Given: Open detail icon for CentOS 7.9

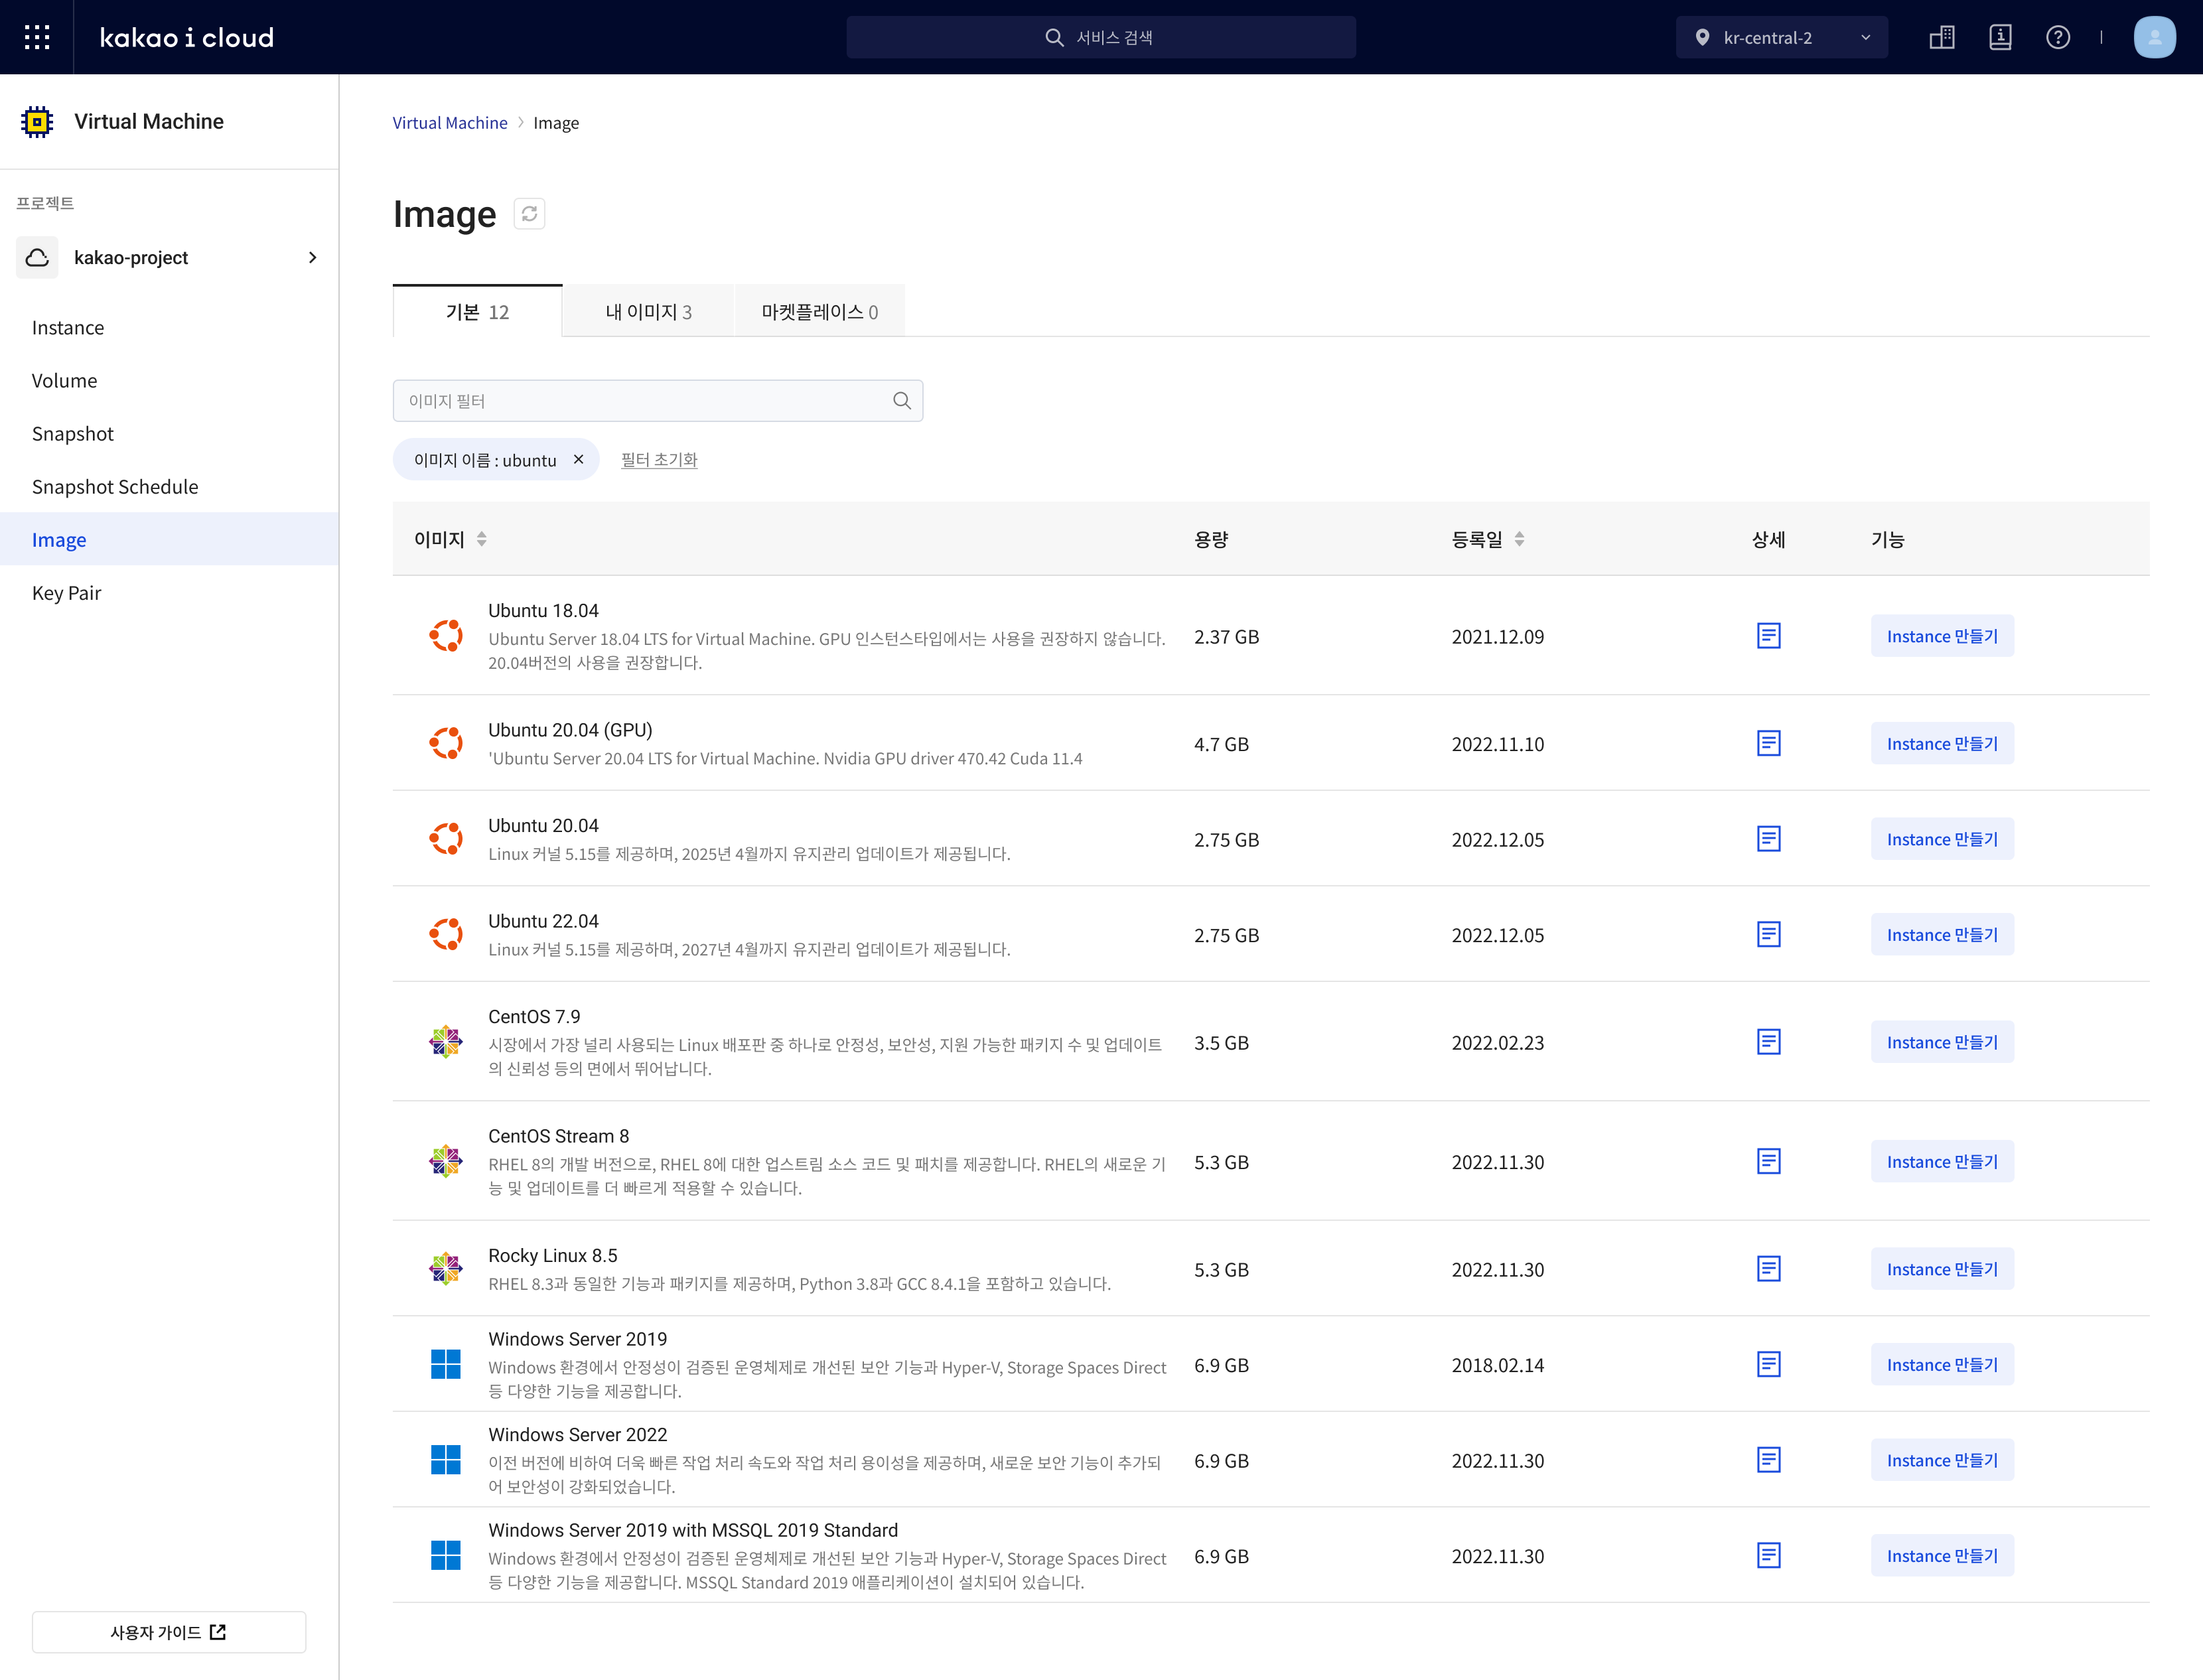Looking at the screenshot, I should tap(1768, 1042).
